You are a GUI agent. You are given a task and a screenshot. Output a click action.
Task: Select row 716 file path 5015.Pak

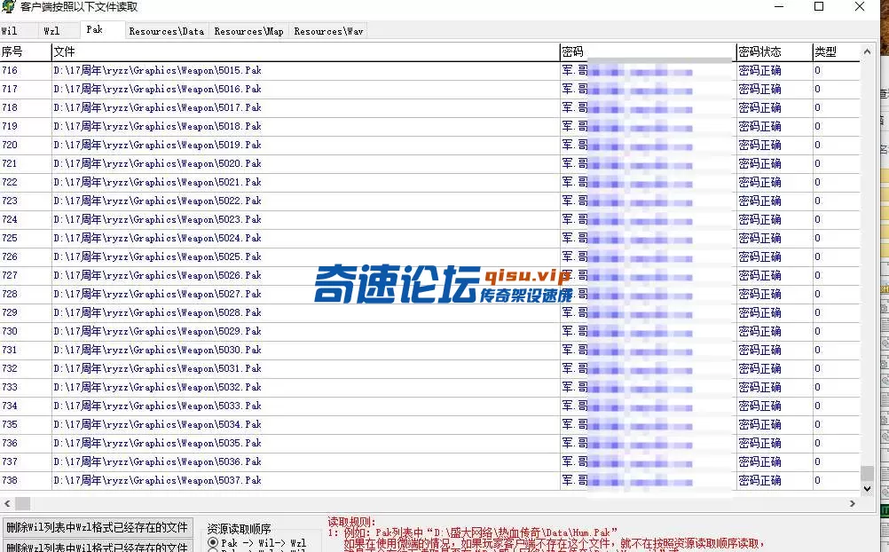pyautogui.click(x=158, y=70)
